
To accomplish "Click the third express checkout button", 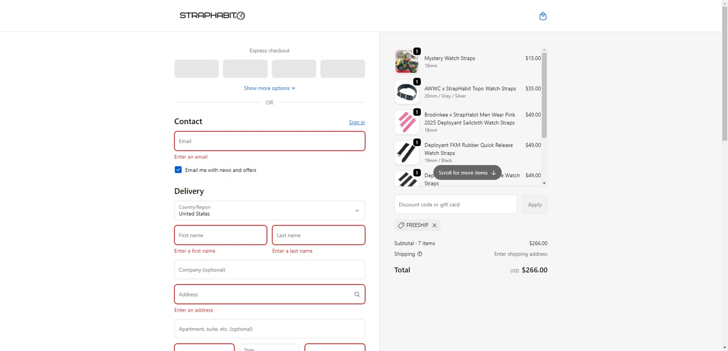I will [x=294, y=69].
